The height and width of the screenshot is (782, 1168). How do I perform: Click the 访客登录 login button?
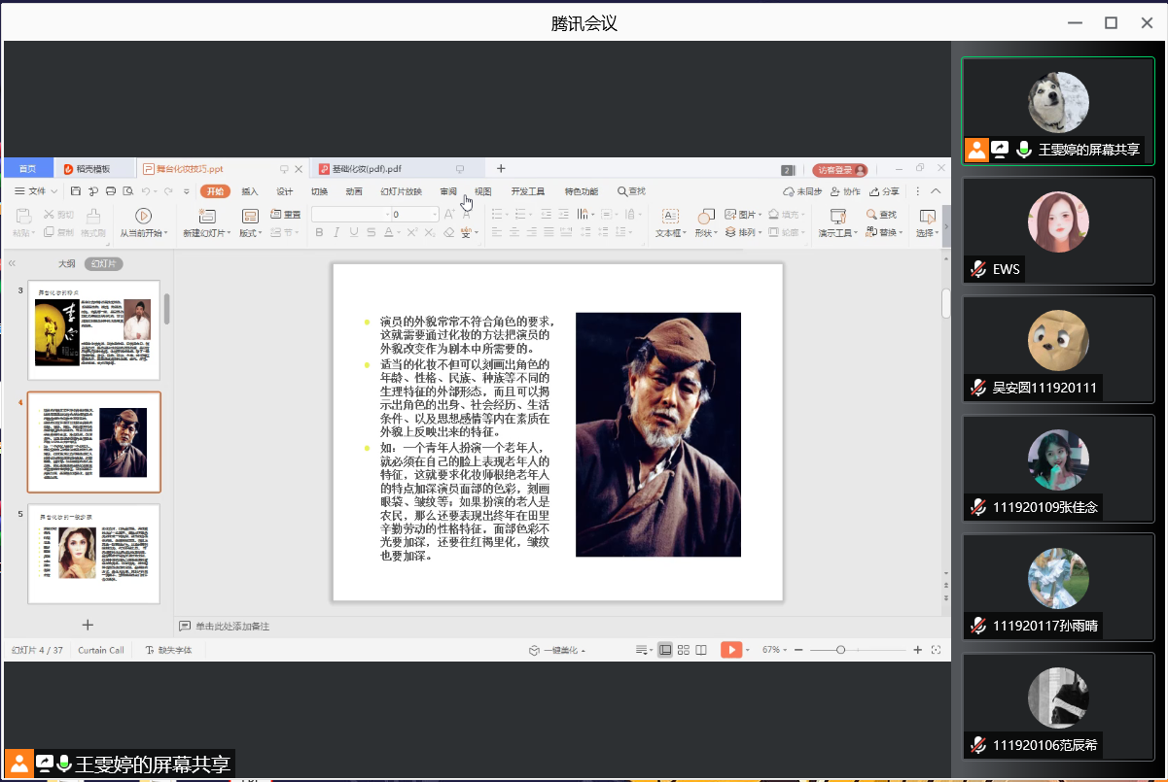click(839, 170)
